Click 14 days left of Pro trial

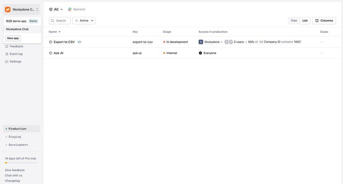[20, 159]
